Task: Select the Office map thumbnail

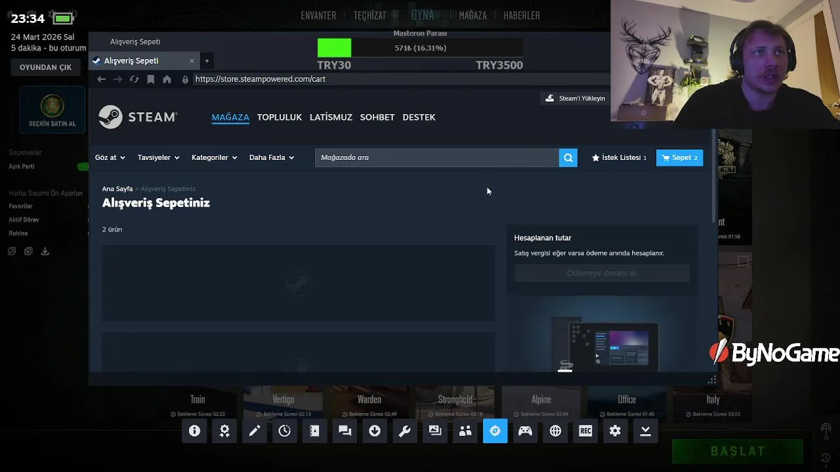Action: coord(627,403)
